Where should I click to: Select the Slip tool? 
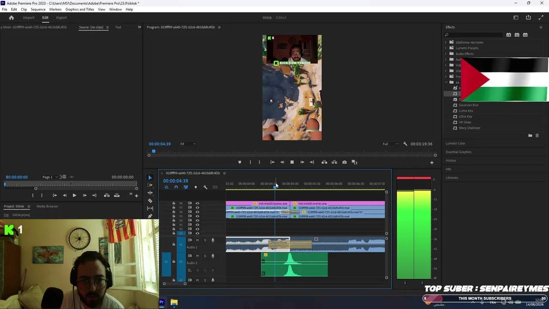click(150, 209)
